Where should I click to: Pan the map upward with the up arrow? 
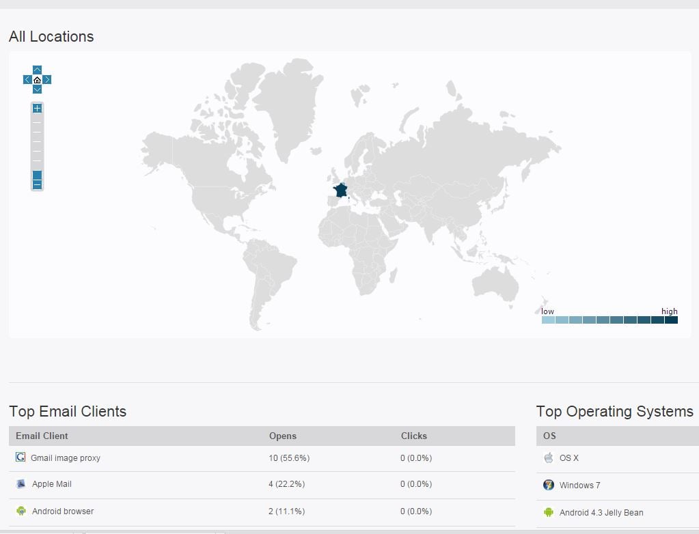(37, 69)
